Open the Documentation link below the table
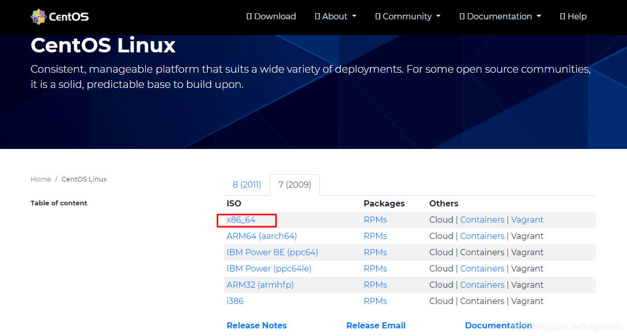 click(x=499, y=325)
